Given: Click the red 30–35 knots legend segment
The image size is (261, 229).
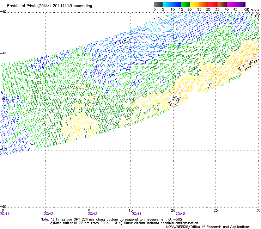Looking at the screenshot, I should pos(213,4).
